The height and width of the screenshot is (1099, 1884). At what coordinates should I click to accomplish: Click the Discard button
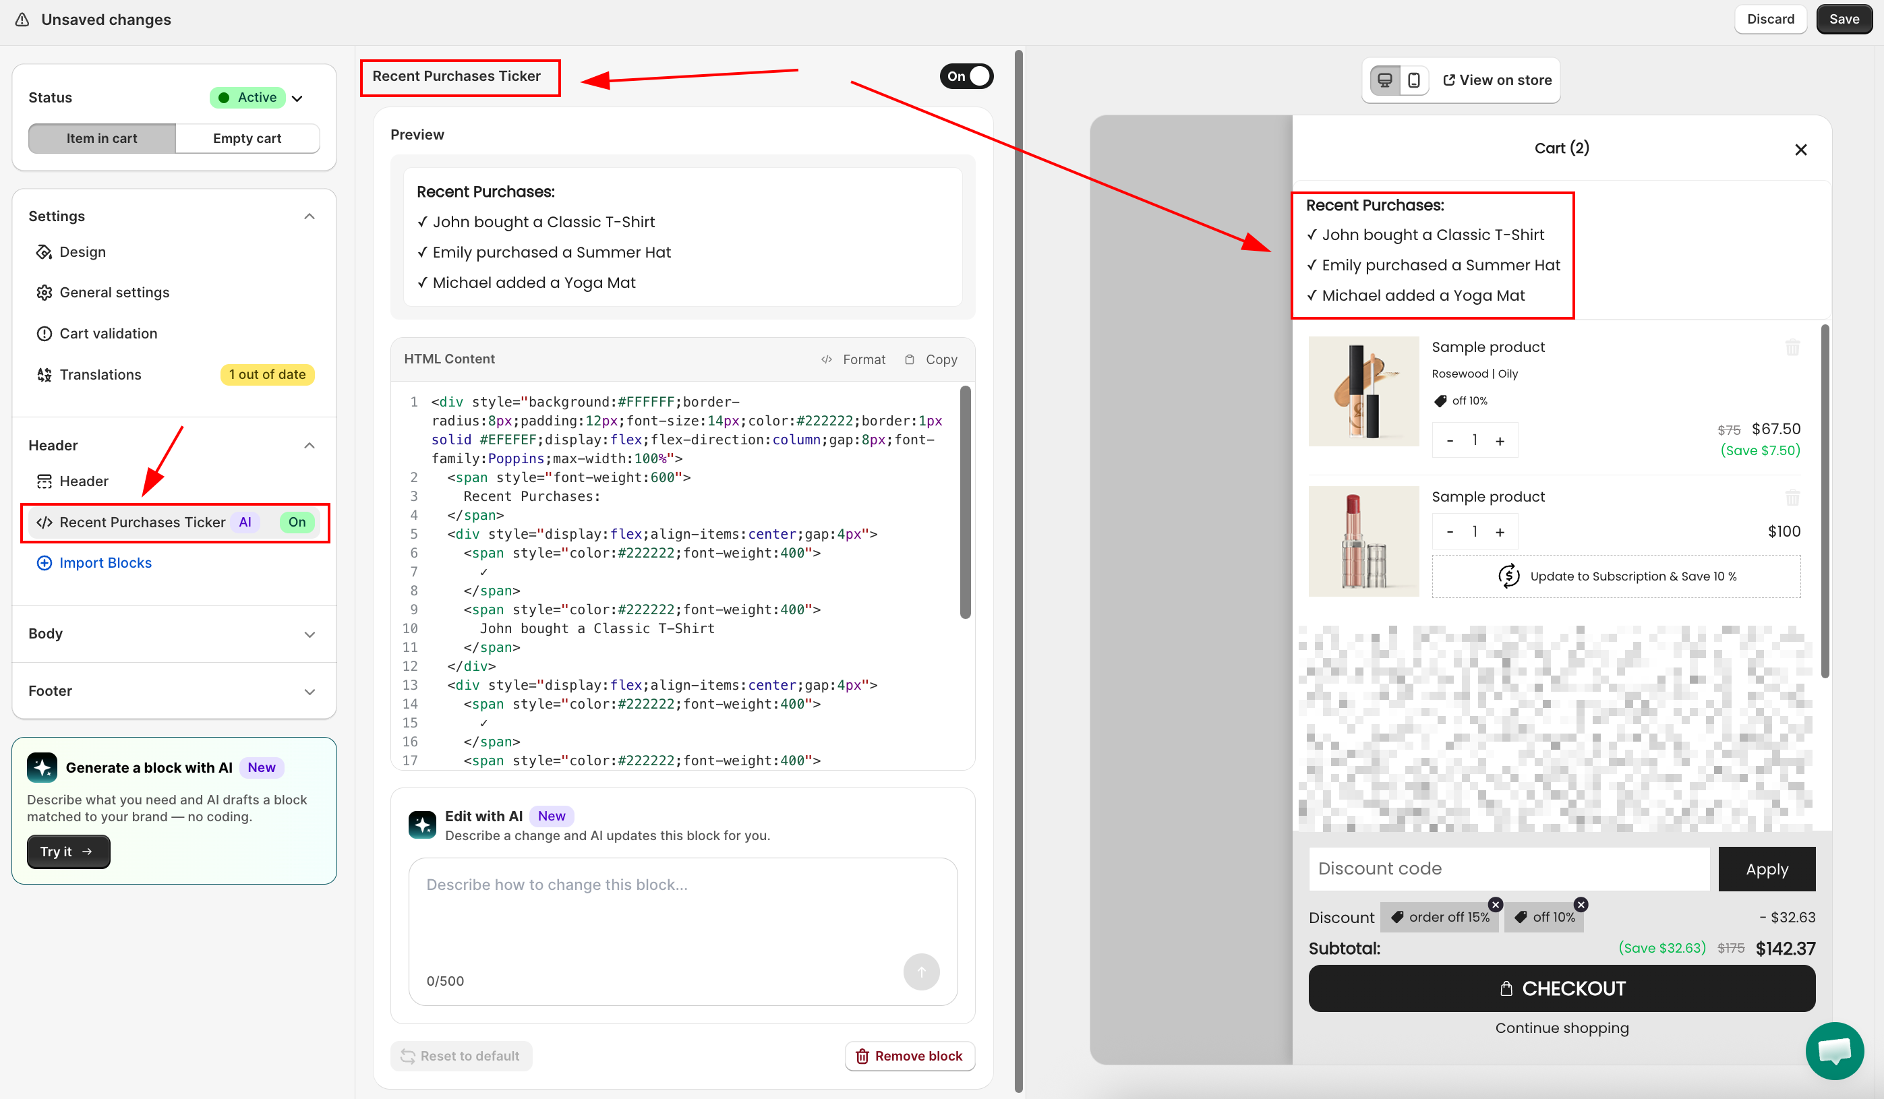coord(1769,20)
